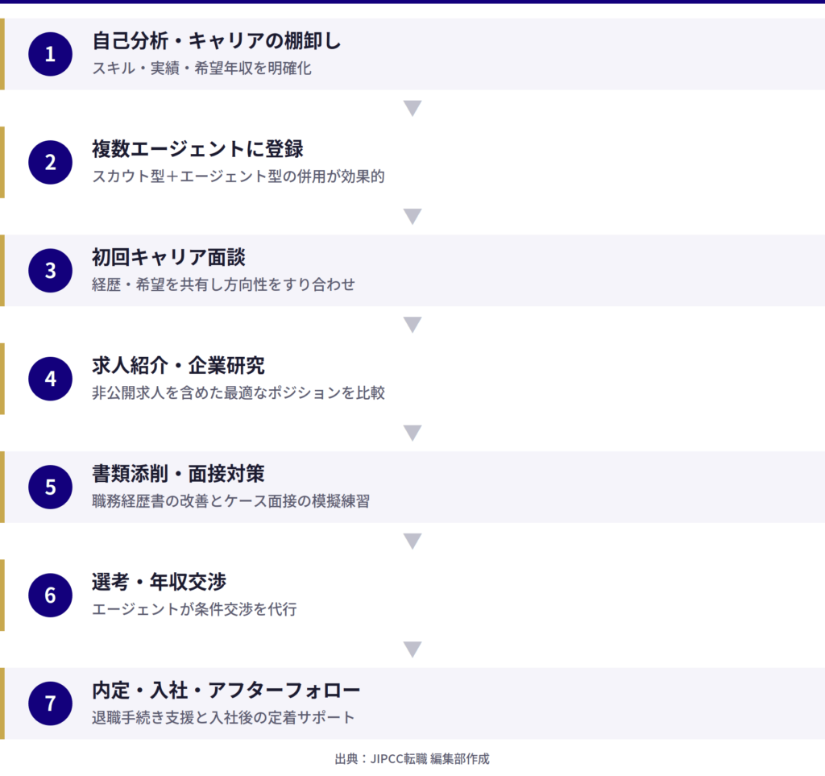This screenshot has height=776, width=825.
Task: Click the step 1 number circle
Action: tap(51, 54)
